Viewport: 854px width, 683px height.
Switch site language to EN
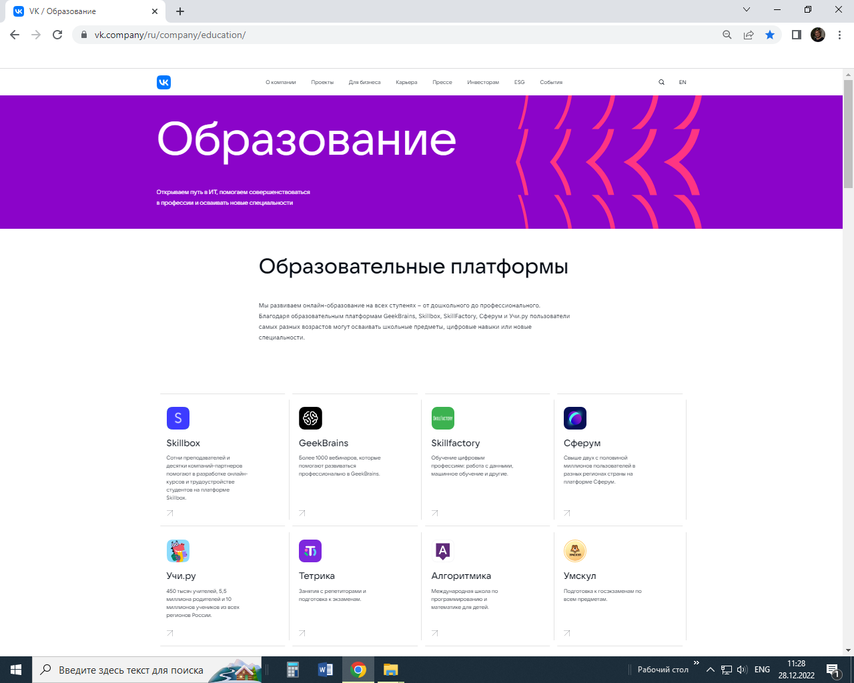click(683, 82)
